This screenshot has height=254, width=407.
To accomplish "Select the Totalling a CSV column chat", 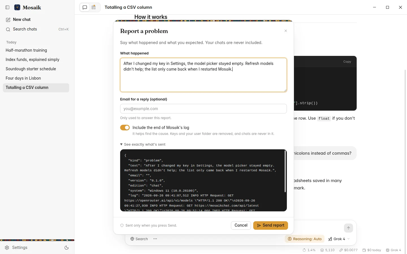I will (36, 87).
